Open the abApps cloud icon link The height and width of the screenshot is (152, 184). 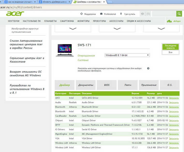pos(174,21)
